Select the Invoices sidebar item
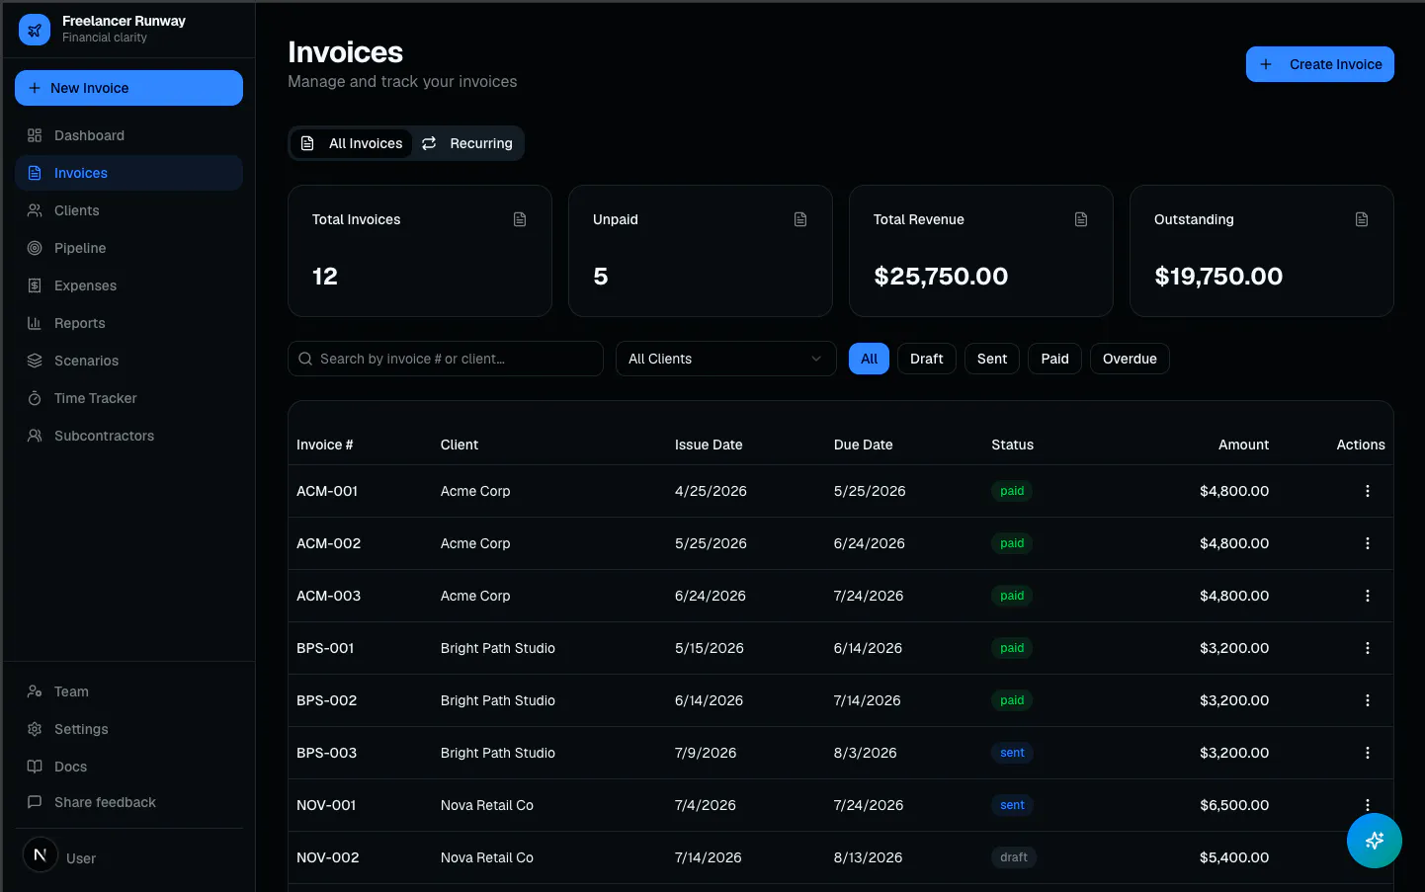This screenshot has width=1425, height=892. (128, 173)
